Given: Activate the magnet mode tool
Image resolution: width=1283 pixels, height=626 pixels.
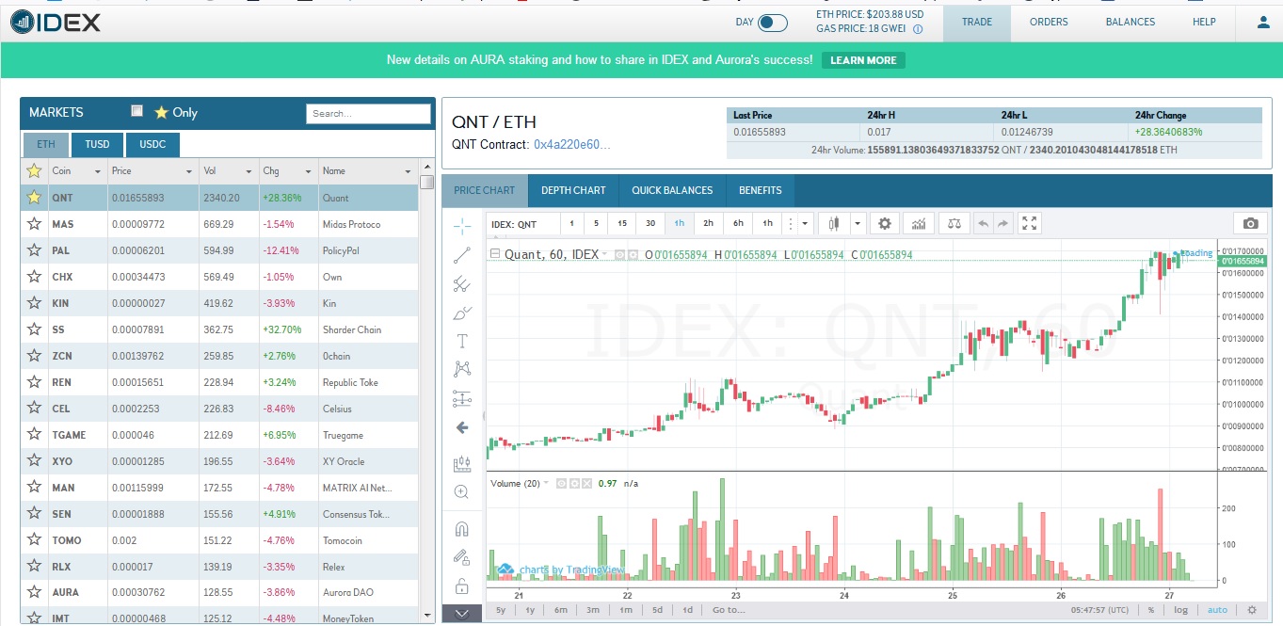Looking at the screenshot, I should click(x=461, y=528).
